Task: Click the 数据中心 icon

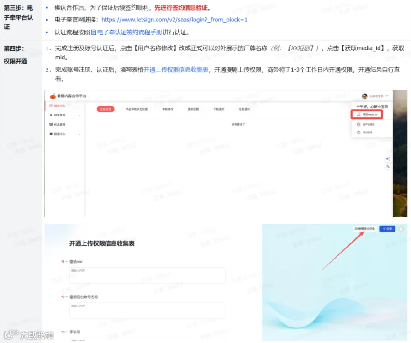Action: click(51, 134)
